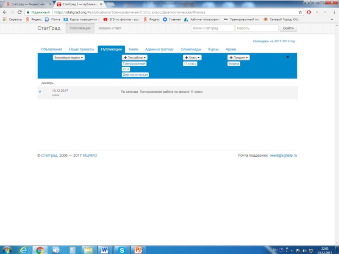Open Chrome menu three-dots icon
The height and width of the screenshot is (254, 339).
click(334, 12)
